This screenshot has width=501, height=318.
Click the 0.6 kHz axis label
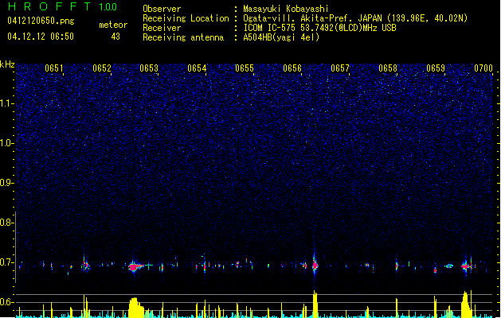tap(7, 302)
